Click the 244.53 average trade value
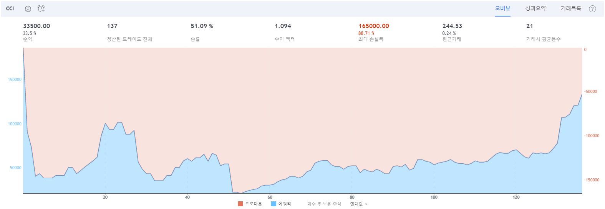The image size is (605, 209). tap(452, 26)
